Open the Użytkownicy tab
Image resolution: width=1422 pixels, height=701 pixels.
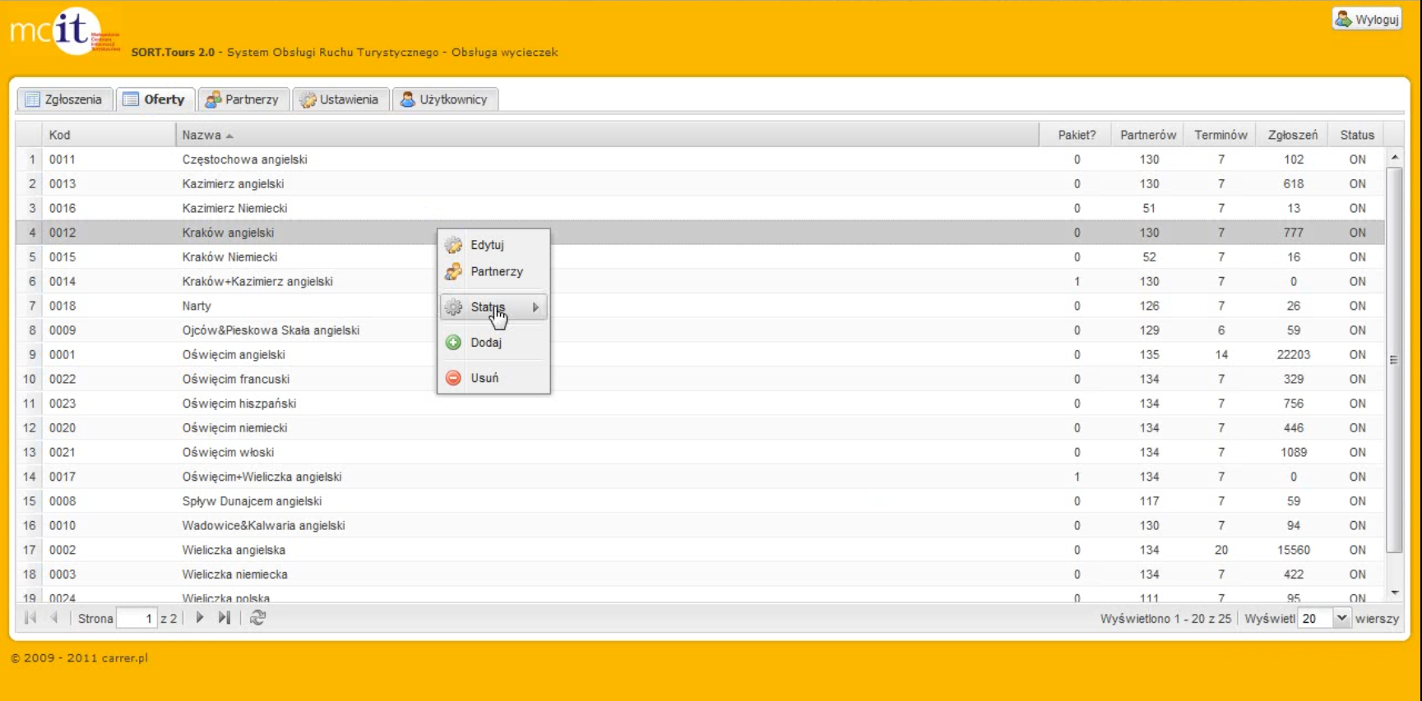444,99
